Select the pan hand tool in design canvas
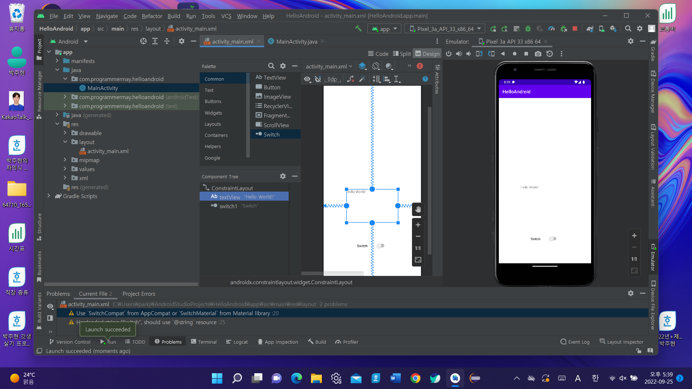This screenshot has height=389, width=692. click(x=418, y=209)
